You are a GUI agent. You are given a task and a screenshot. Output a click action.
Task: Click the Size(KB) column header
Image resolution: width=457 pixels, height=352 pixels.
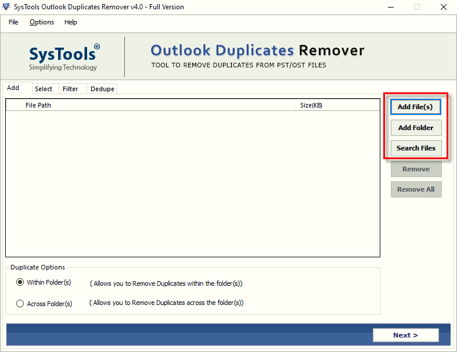point(311,105)
